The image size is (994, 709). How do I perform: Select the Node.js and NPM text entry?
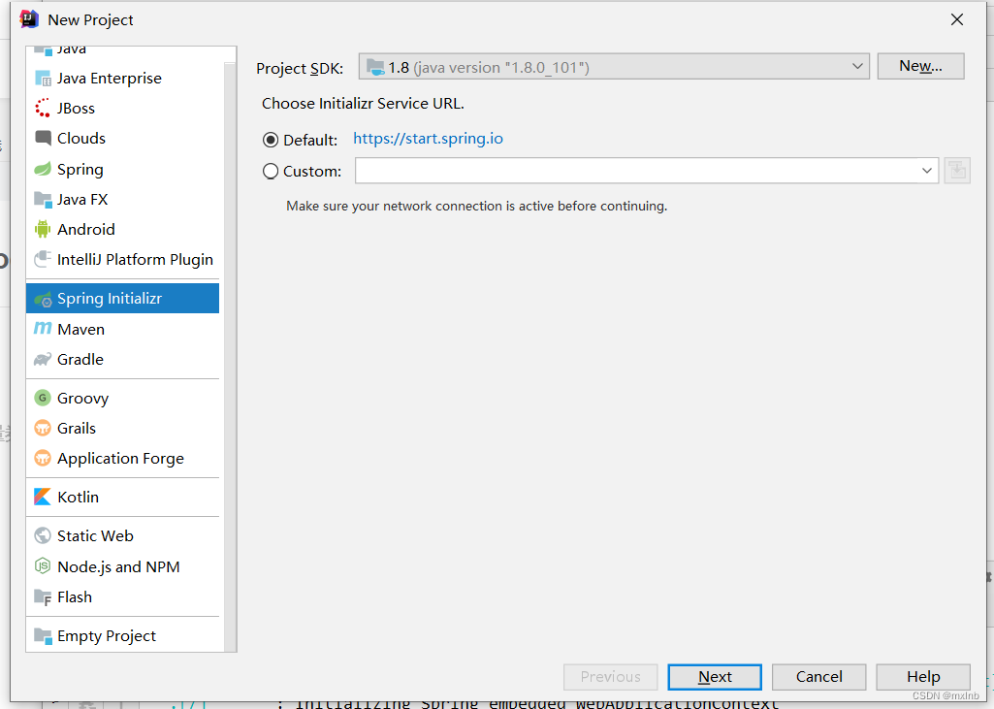(118, 566)
